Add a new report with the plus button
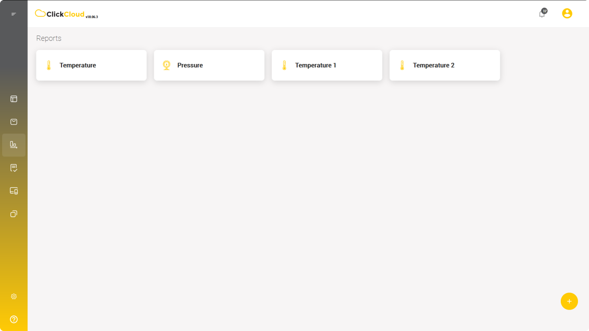This screenshot has height=331, width=589. 569,301
